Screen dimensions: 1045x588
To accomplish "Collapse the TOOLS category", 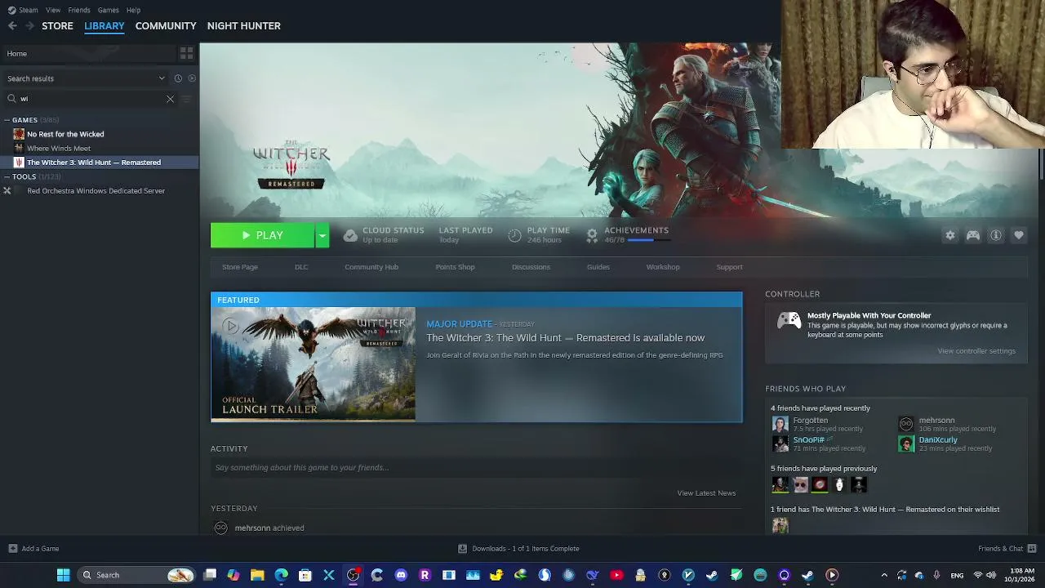I will (7, 176).
